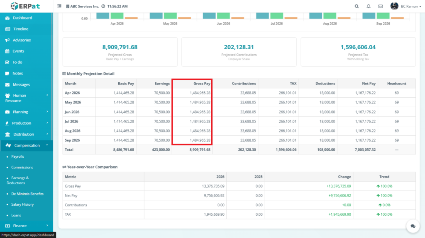
Task: Open Dashboard from the sidebar
Action: (x=22, y=18)
